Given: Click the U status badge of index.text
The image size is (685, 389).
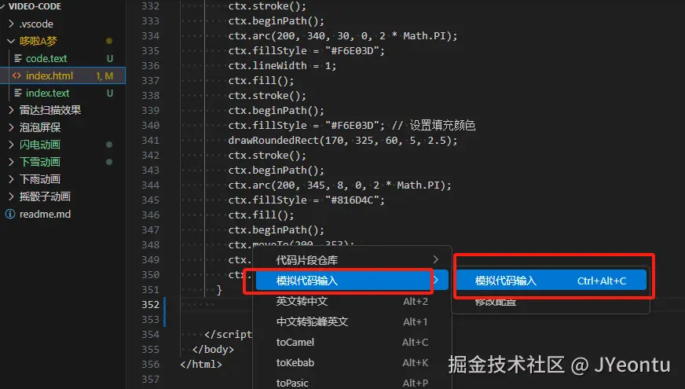Looking at the screenshot, I should click(x=110, y=93).
